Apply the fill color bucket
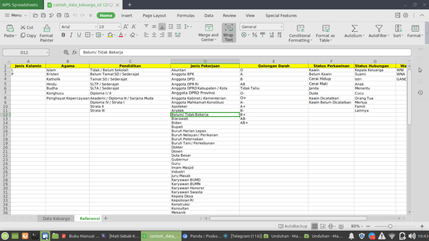The width and height of the screenshot is (429, 241). tap(110, 35)
